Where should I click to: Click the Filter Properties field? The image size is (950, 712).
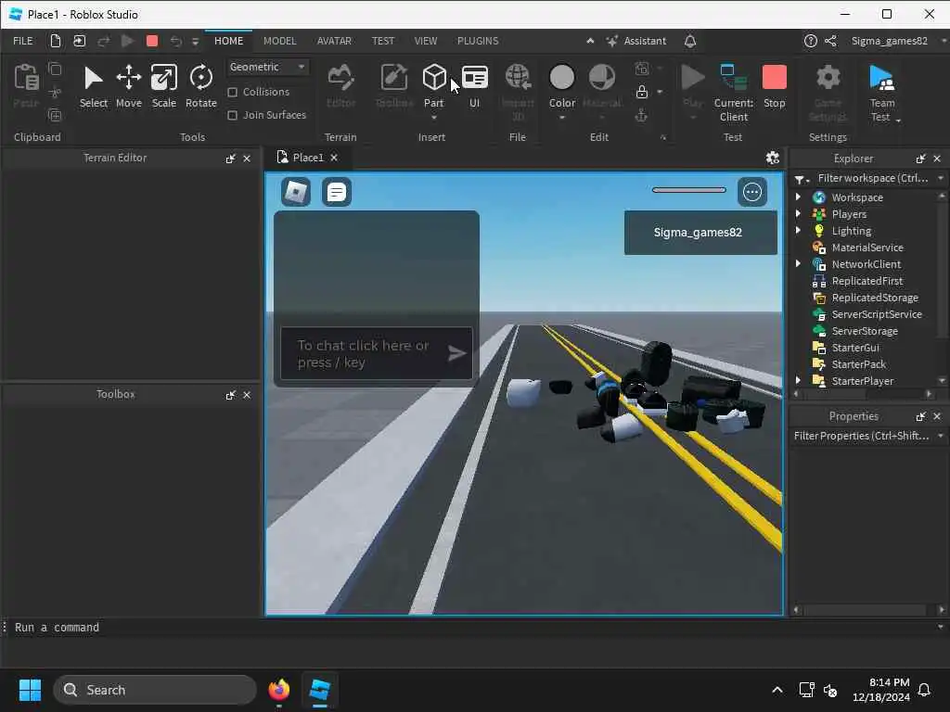pos(861,436)
